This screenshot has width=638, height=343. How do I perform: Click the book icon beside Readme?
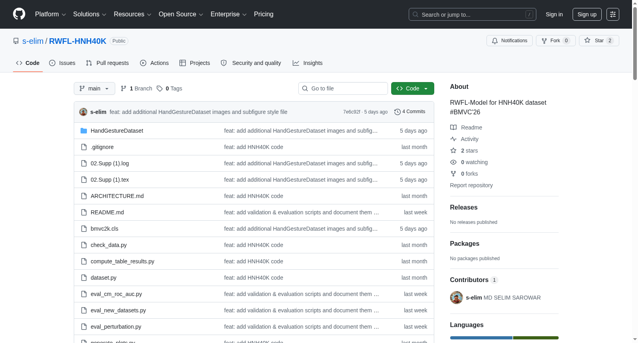pyautogui.click(x=453, y=127)
